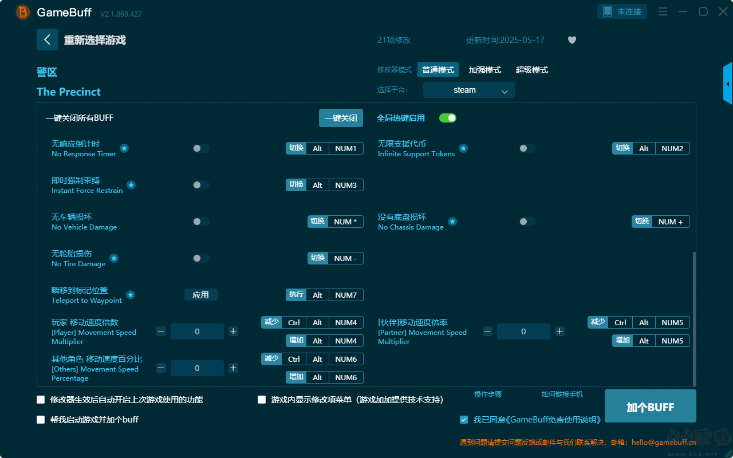This screenshot has width=733, height=458.
Task: Enable No Chassis Damage switch
Action: [x=527, y=222]
